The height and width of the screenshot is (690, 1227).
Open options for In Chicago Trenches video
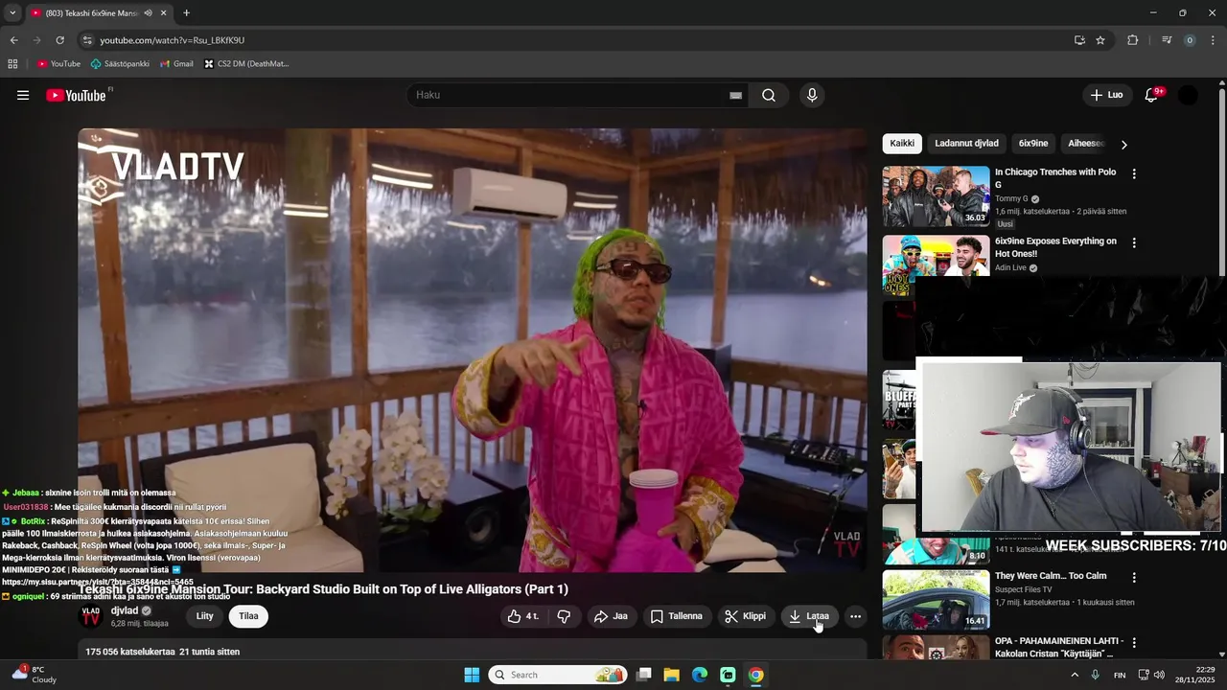(1134, 174)
